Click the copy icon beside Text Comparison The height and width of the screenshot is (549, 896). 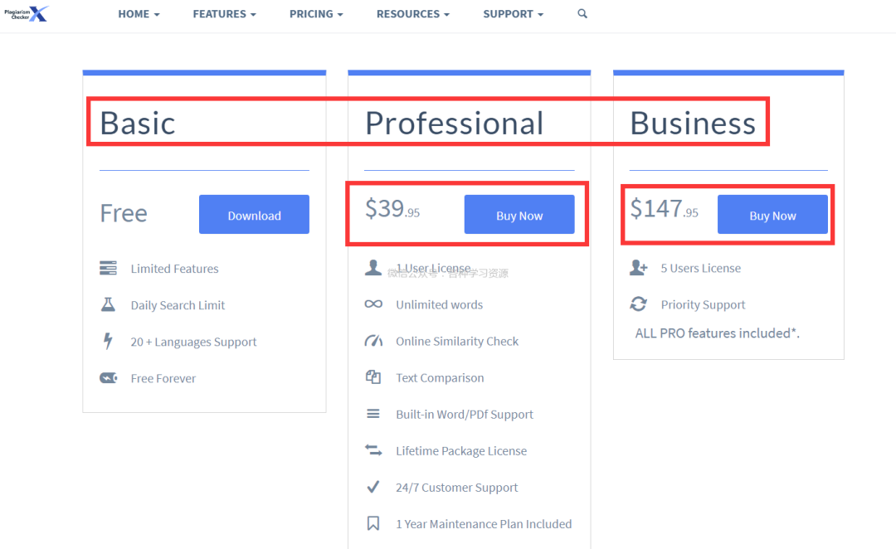[x=373, y=377]
